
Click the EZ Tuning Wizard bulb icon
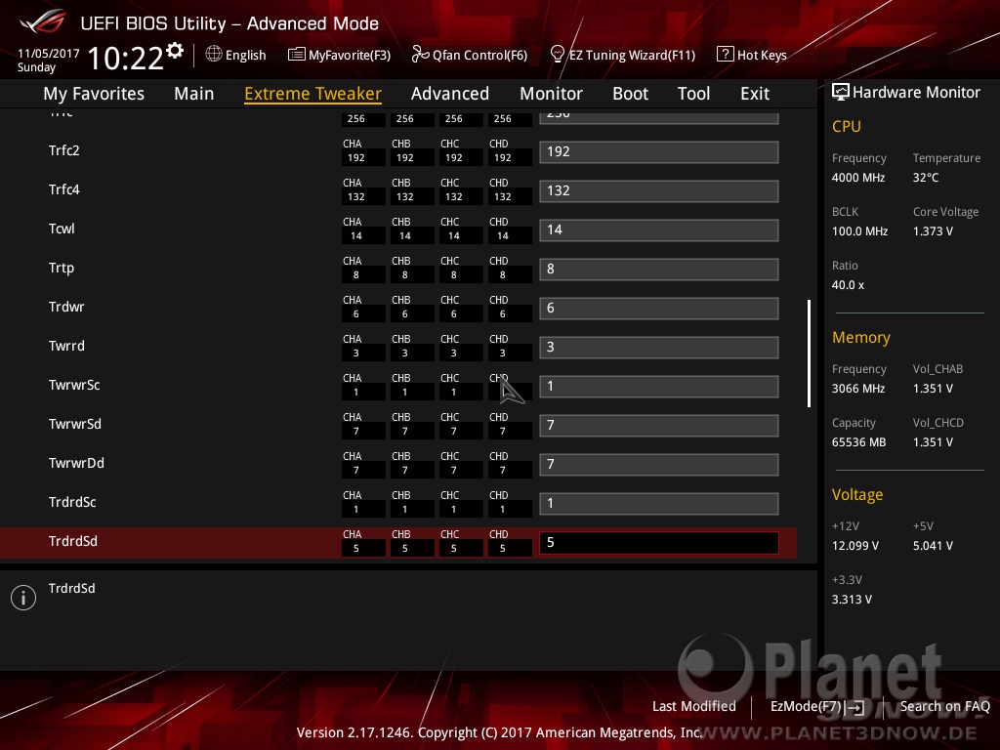[557, 55]
